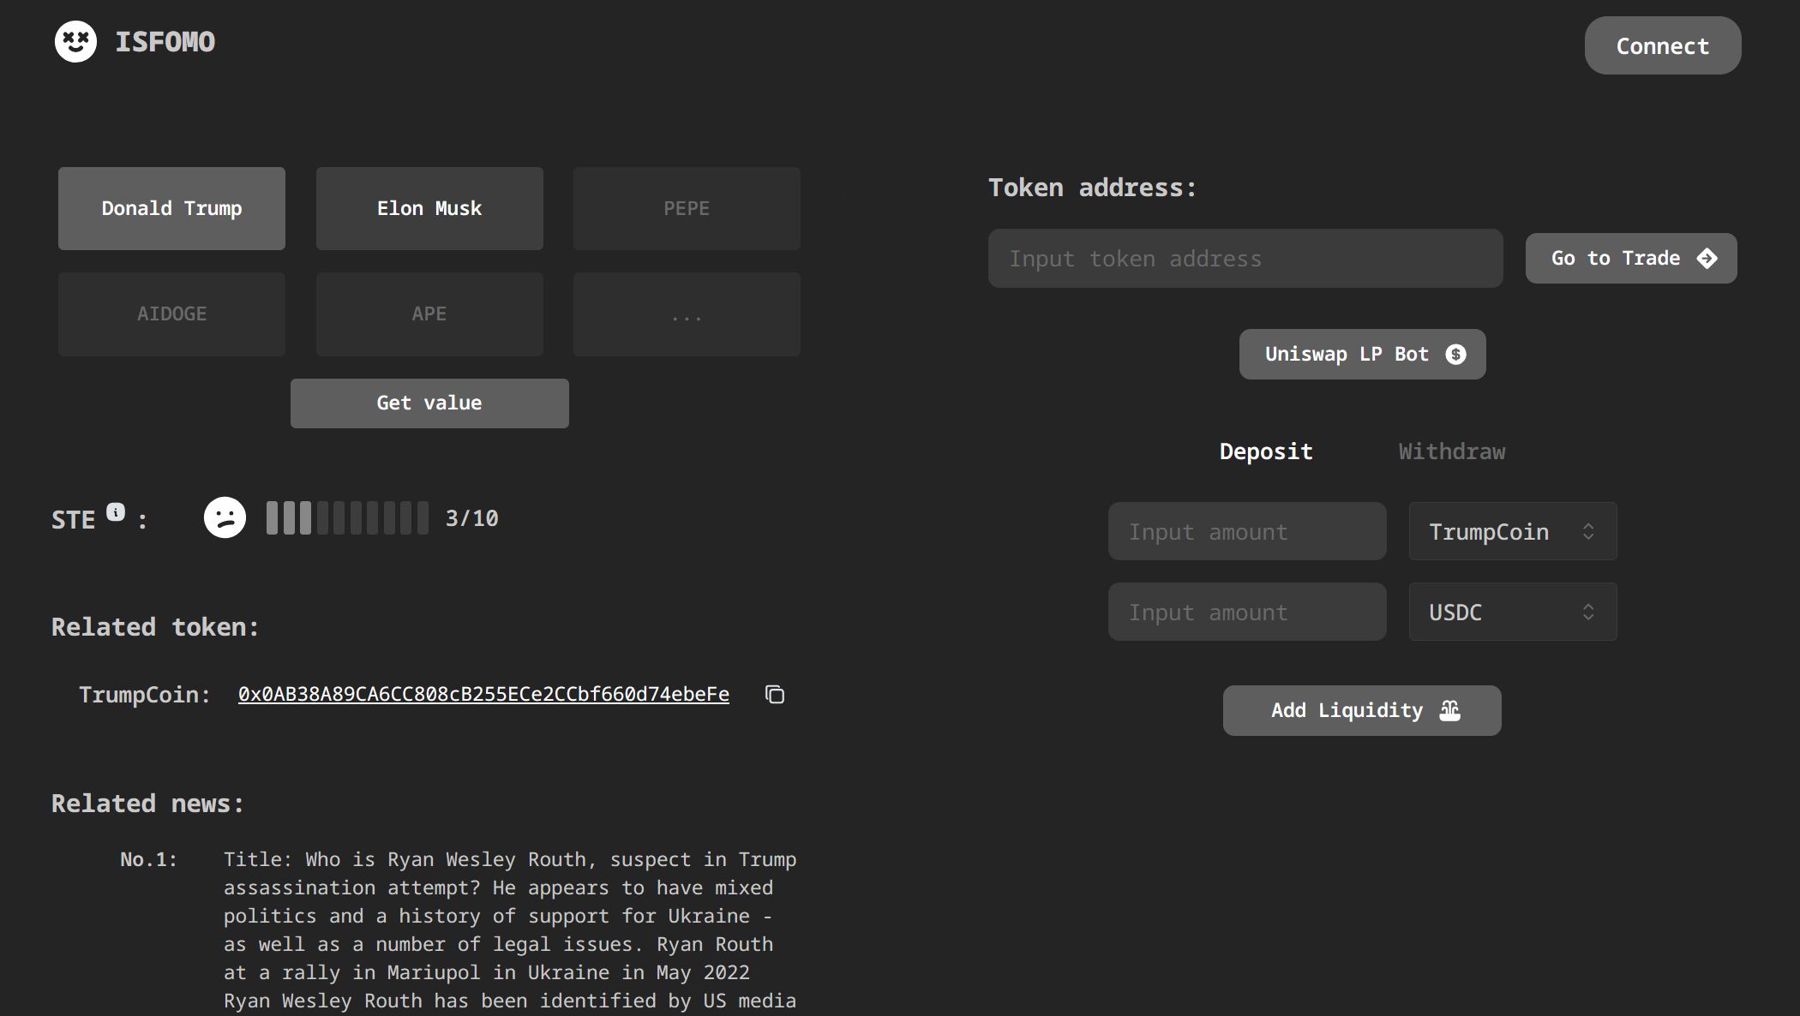Click the Related token heading
The width and height of the screenshot is (1800, 1016).
tap(155, 627)
